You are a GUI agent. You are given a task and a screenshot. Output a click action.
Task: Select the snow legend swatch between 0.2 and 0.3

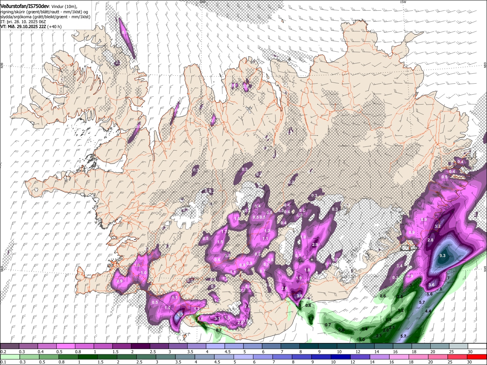pos(10,346)
